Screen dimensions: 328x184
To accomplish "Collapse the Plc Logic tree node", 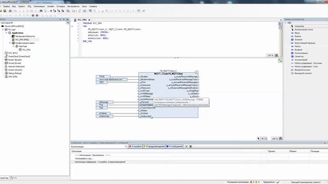I will tap(3, 30).
